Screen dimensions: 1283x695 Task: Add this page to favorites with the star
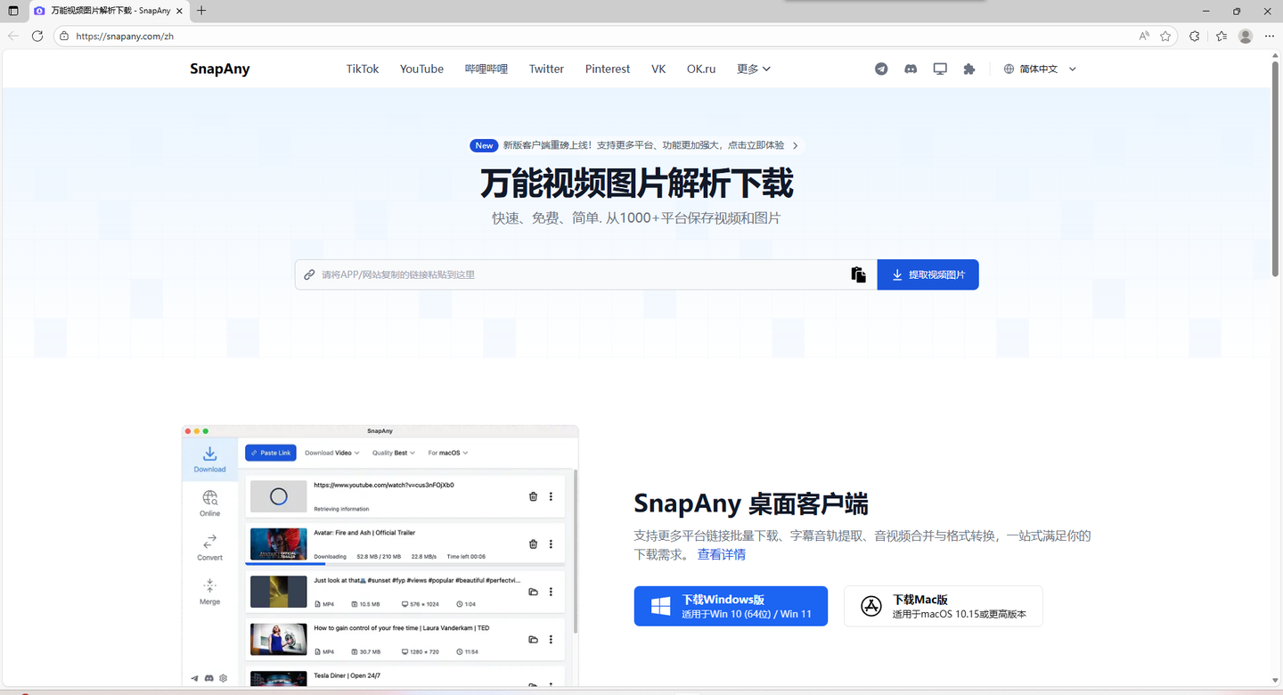click(1165, 36)
